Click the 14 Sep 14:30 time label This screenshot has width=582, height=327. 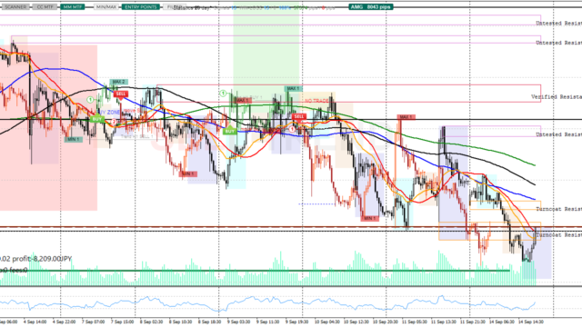[x=531, y=322]
